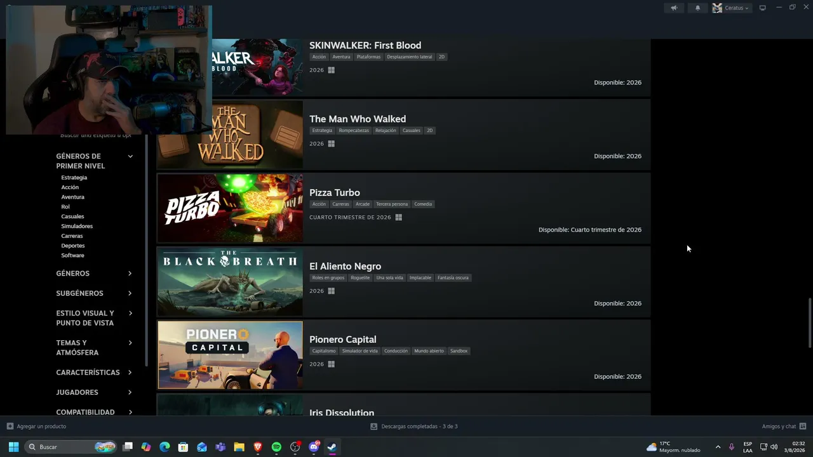
Task: Open SKINWALKER: First Blood game title
Action: (365, 45)
